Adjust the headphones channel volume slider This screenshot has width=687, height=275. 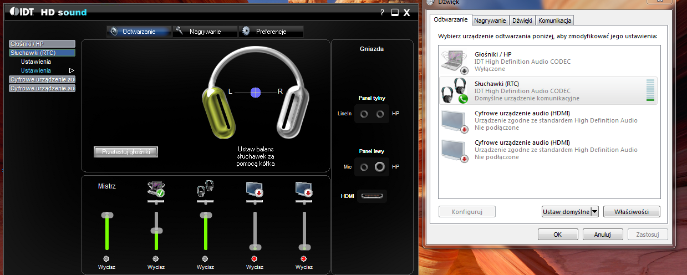click(x=206, y=215)
